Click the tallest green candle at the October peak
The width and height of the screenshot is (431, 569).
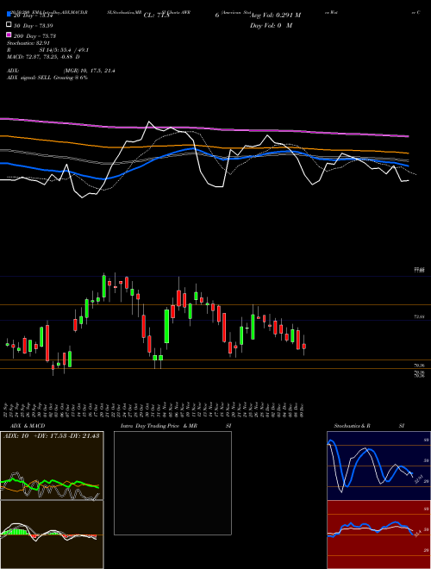point(104,286)
